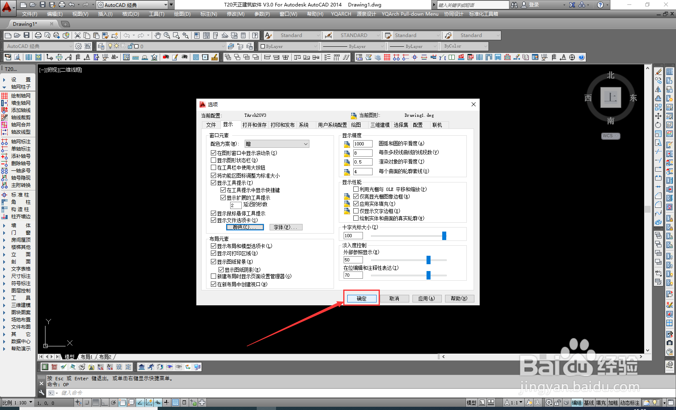Click the 绘制轴网 grid icon

(4, 96)
